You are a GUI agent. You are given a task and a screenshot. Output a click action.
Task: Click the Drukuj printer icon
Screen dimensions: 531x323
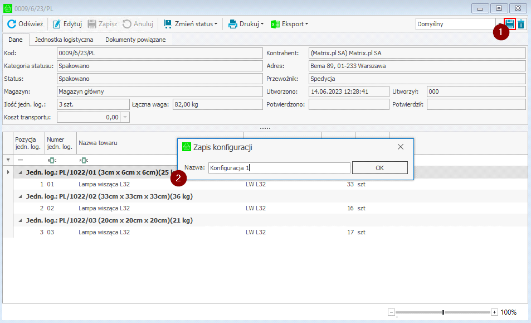point(233,24)
